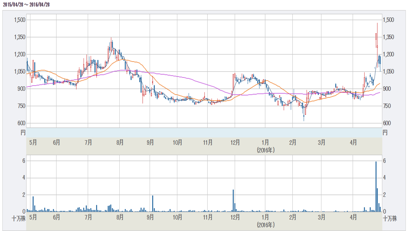
Task: Click the 1,200 label on left price axis
Action: (x=20, y=54)
